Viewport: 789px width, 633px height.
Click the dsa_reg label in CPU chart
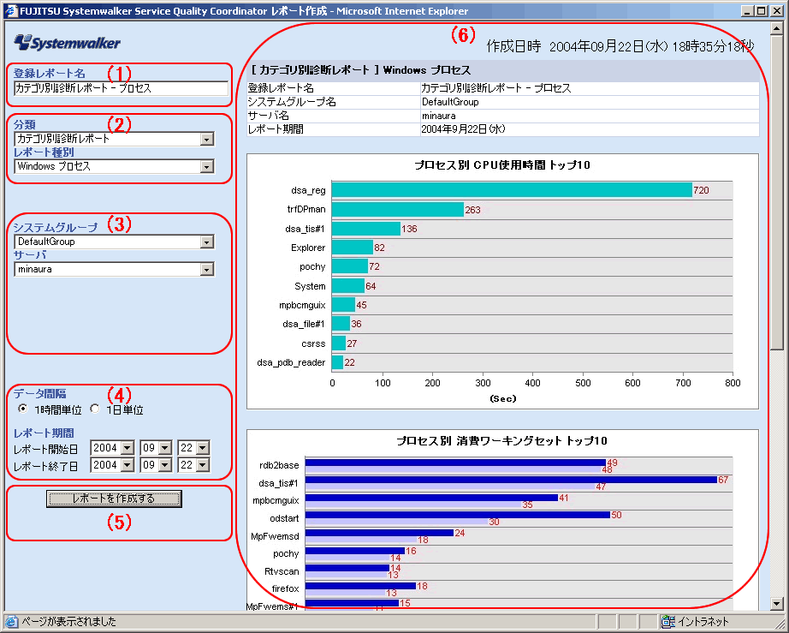point(308,190)
